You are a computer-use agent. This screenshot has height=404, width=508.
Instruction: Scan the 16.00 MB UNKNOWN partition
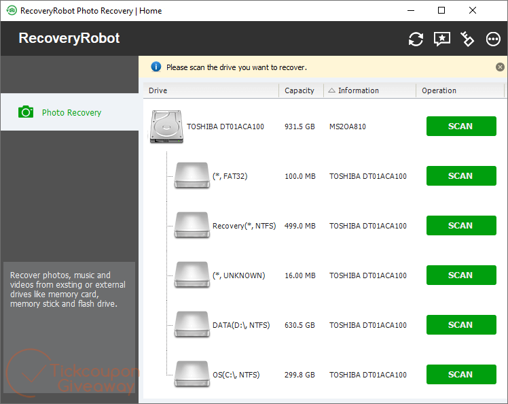tap(460, 275)
